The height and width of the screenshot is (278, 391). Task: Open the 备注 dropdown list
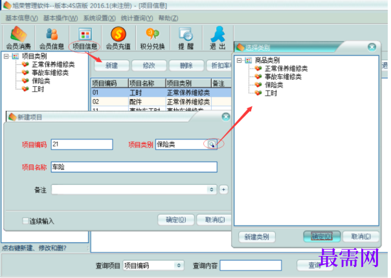click(x=212, y=190)
